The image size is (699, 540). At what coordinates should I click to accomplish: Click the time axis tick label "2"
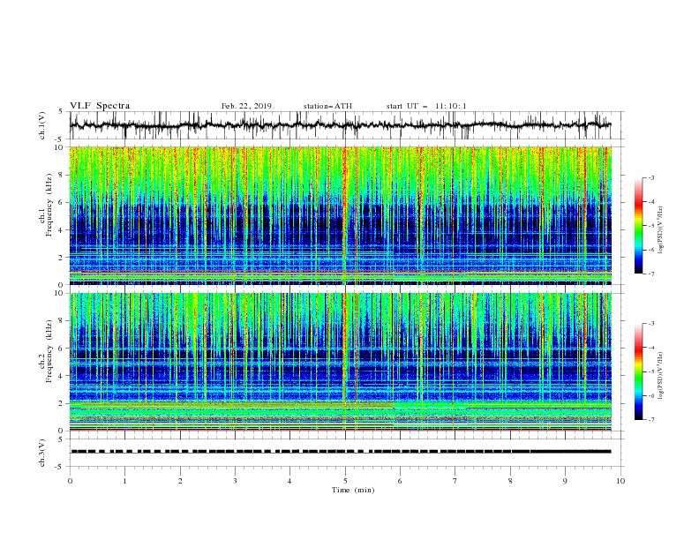tap(180, 481)
